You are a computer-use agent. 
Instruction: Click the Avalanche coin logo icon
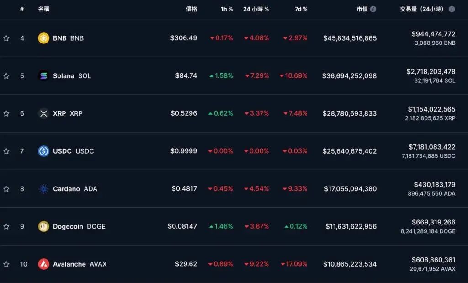click(43, 264)
